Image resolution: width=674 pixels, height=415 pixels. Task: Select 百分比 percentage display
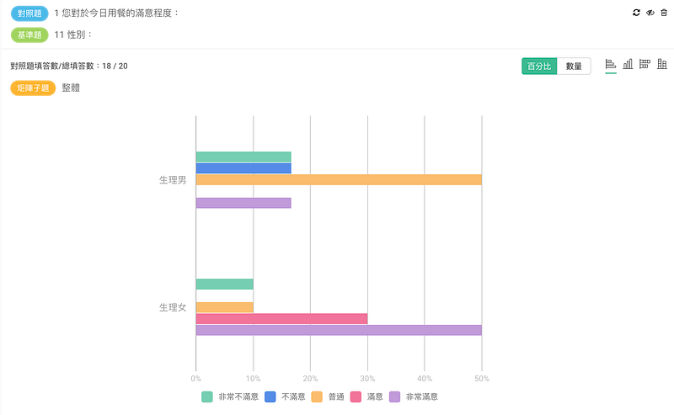[x=539, y=67]
